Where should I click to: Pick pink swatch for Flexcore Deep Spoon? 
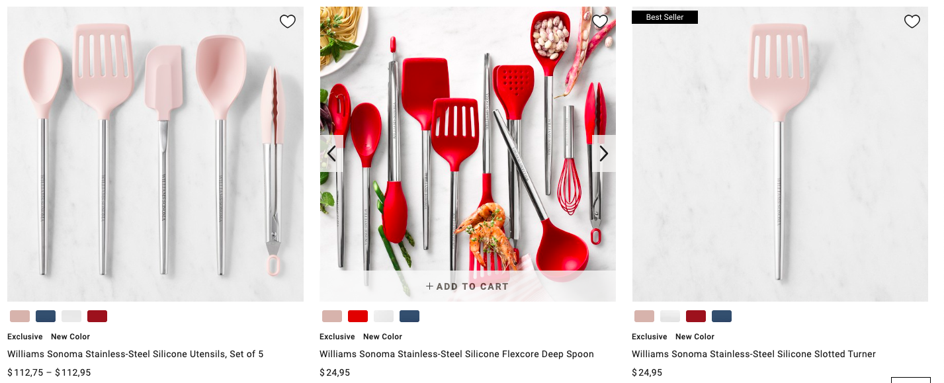(x=332, y=316)
